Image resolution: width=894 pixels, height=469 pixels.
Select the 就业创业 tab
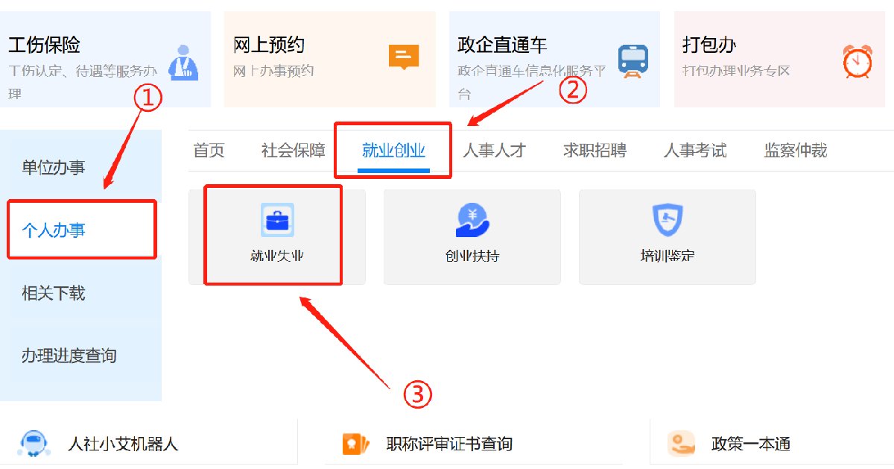393,151
